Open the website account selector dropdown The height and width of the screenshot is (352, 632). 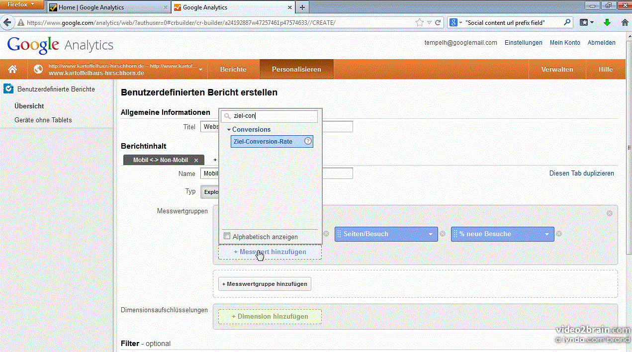(x=200, y=70)
